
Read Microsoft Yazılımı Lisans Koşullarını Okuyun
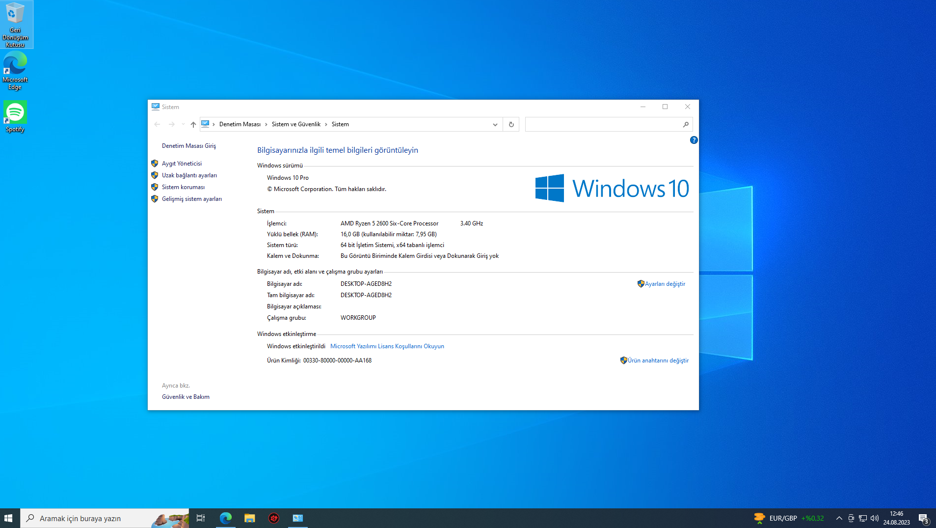tap(387, 346)
